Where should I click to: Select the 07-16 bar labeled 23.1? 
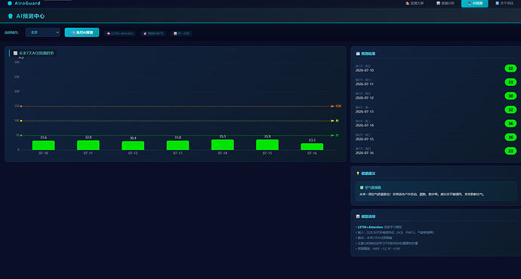(x=312, y=146)
